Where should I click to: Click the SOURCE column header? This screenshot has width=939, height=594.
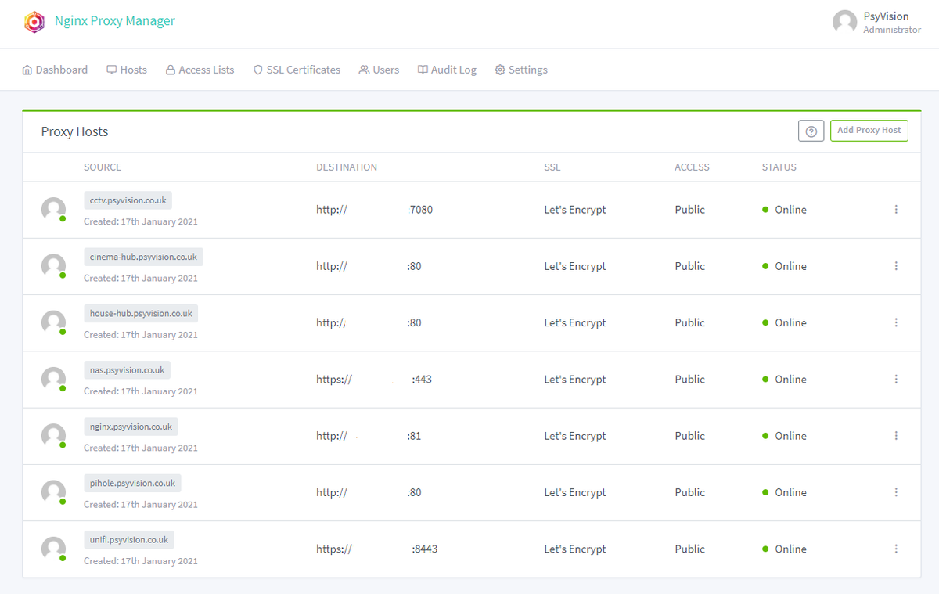[103, 167]
